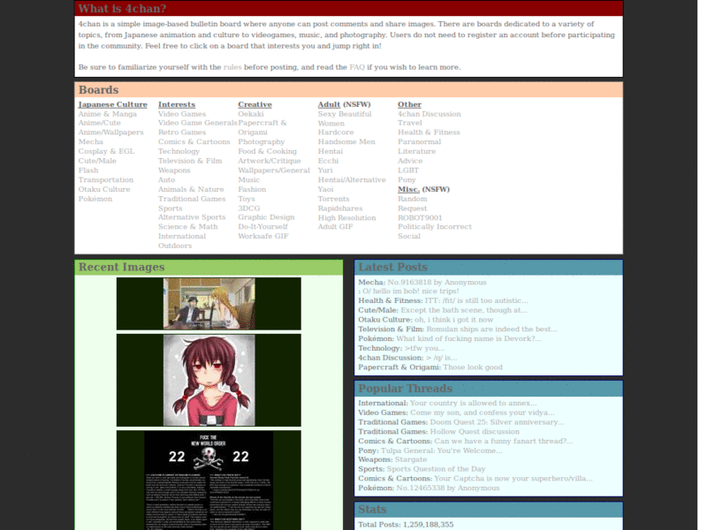707x530 pixels.
Task: Open the Cosplay & EGL board
Action: pos(106,151)
